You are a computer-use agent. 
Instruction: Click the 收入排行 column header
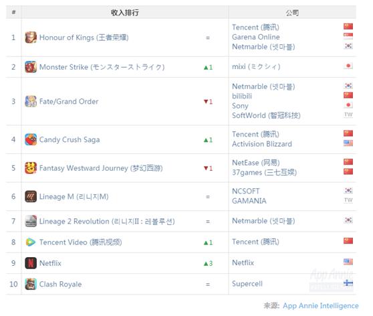tap(125, 13)
